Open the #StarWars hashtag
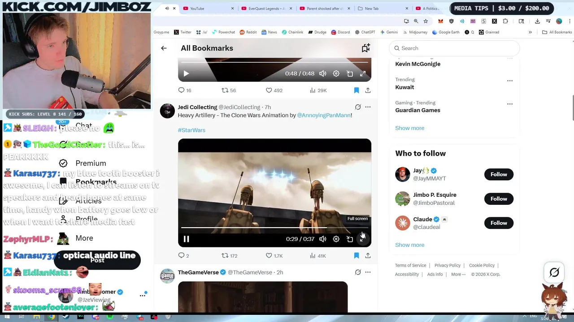This screenshot has width=574, height=322. coord(191,130)
